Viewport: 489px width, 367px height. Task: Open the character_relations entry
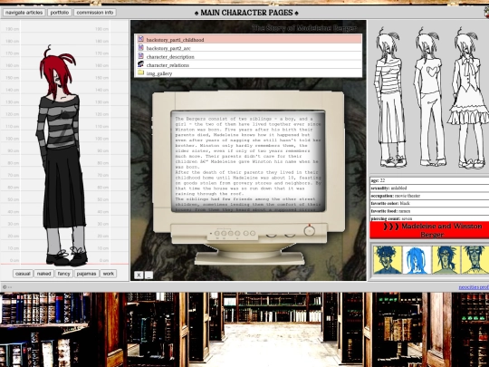248,64
